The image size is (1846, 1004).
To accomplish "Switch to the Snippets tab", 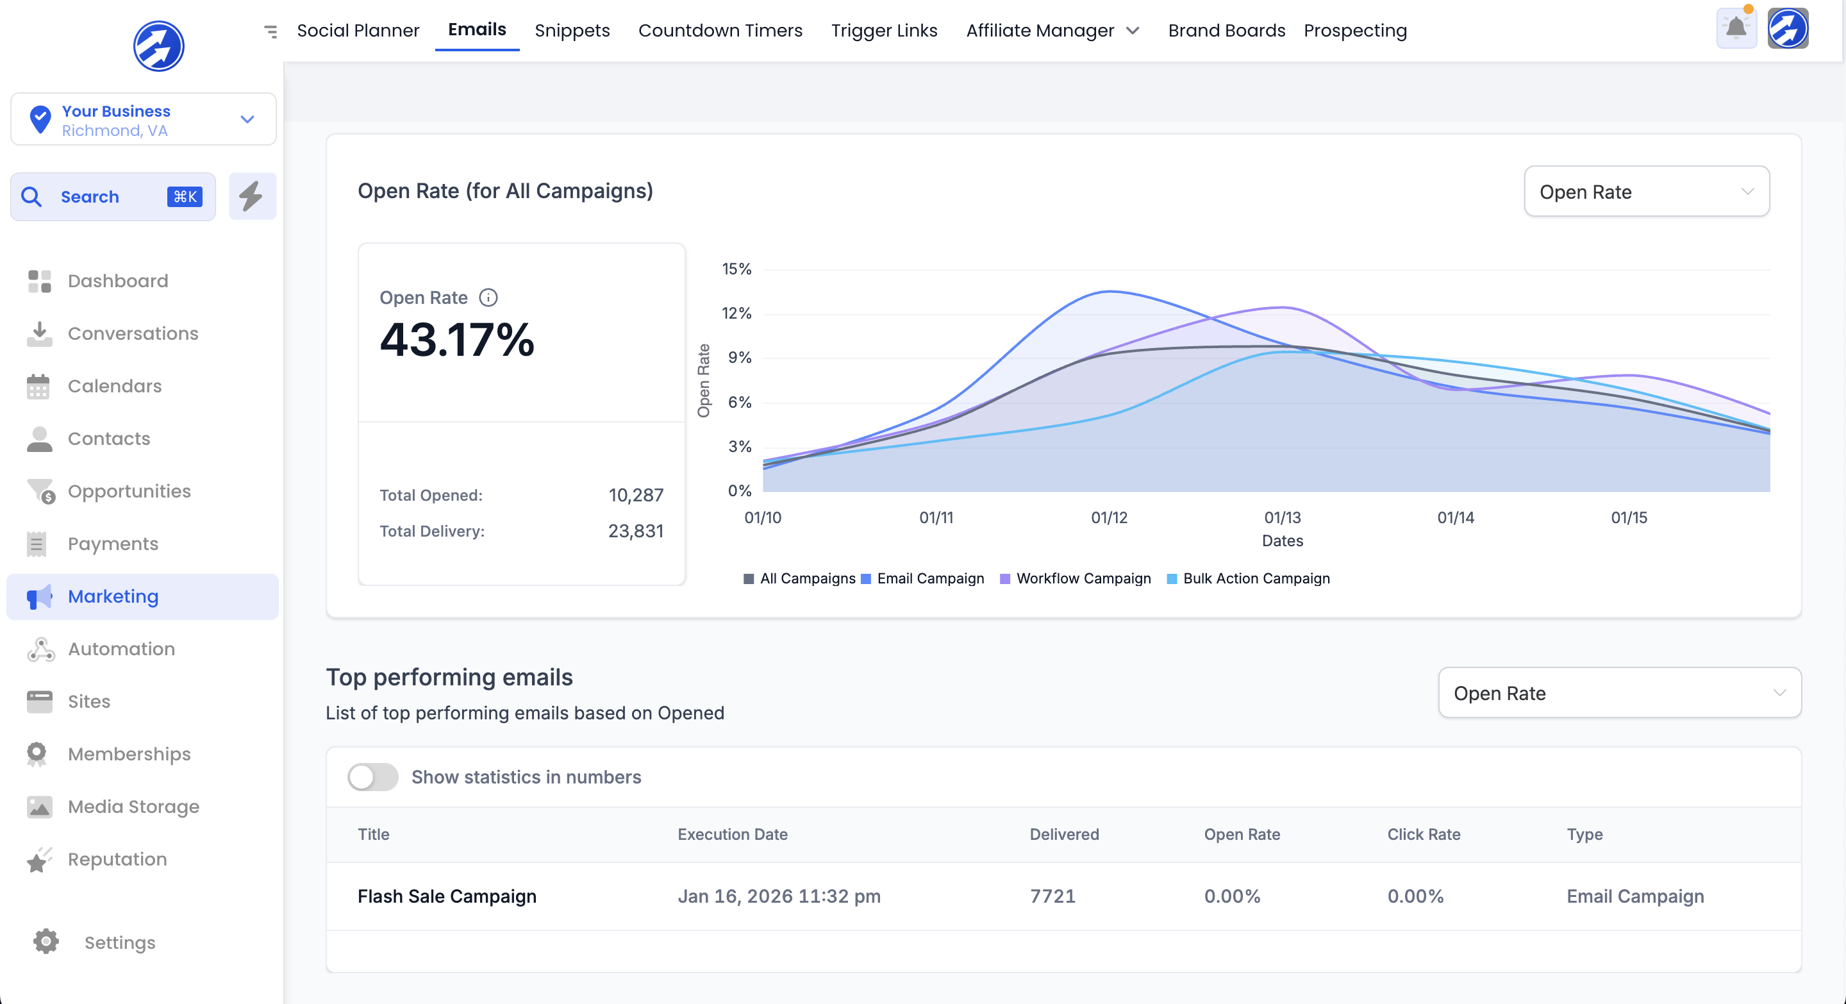I will click(x=572, y=31).
